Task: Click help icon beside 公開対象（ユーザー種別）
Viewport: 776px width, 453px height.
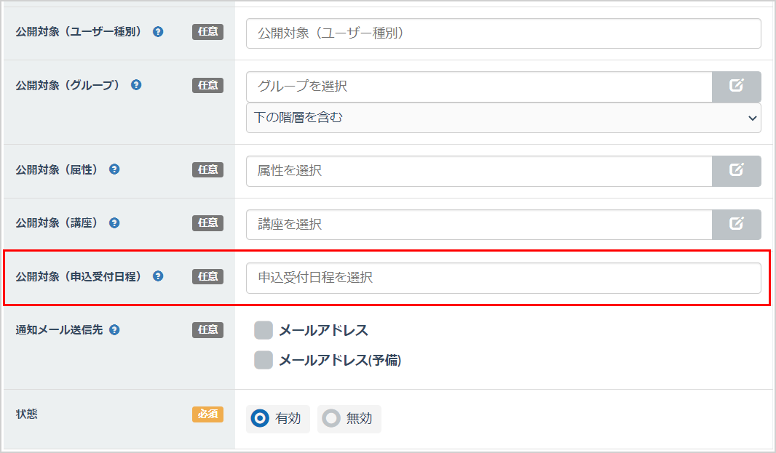Action: (x=158, y=32)
